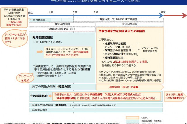Click the 2以上の制度を選択して措置 line
187x124 pixels.
pos(125,62)
